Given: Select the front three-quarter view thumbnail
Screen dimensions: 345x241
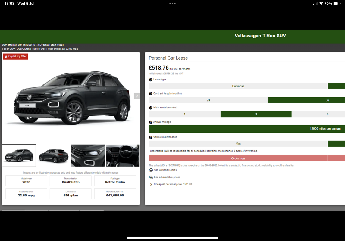Looking at the screenshot, I should point(19,155).
